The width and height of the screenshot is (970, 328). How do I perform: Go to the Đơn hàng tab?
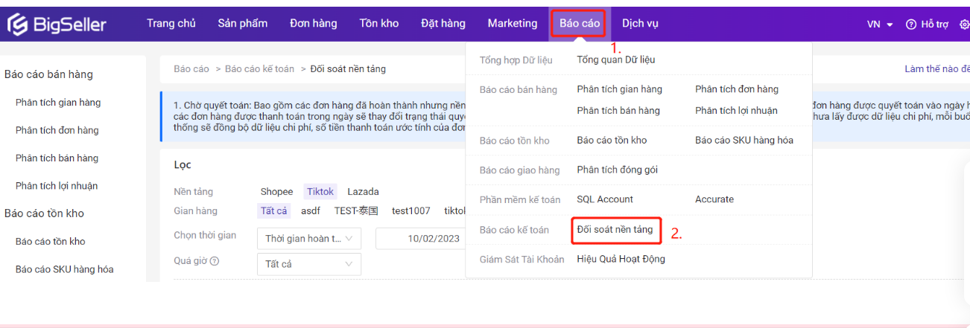tap(313, 24)
